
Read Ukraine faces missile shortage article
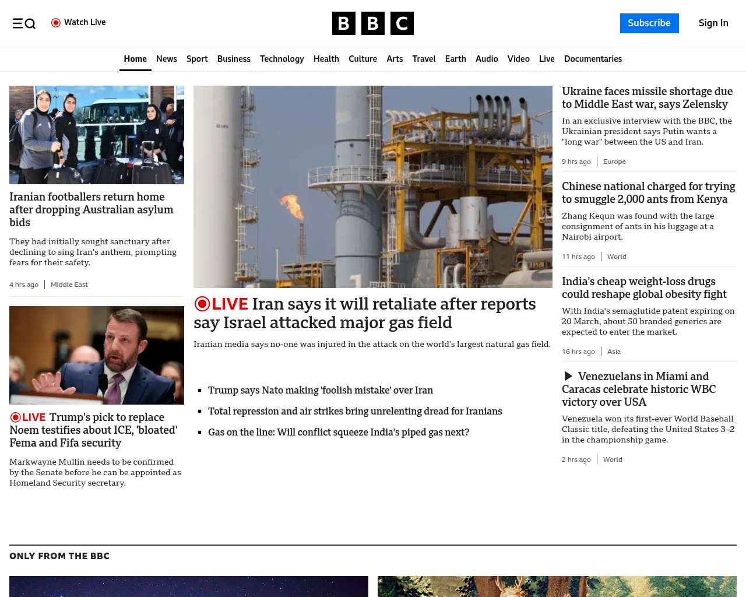click(x=647, y=98)
